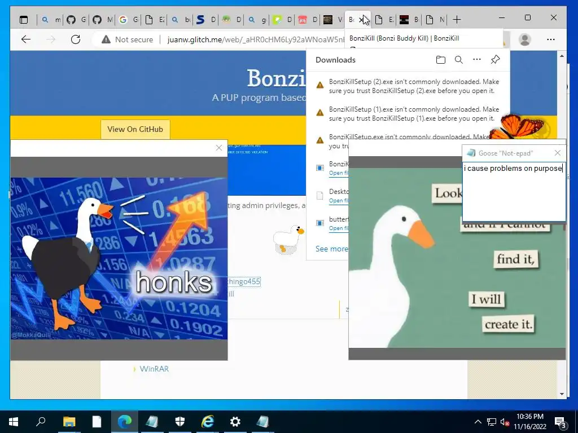
Task: Click the page scrollbar down arrow
Action: pos(562,394)
